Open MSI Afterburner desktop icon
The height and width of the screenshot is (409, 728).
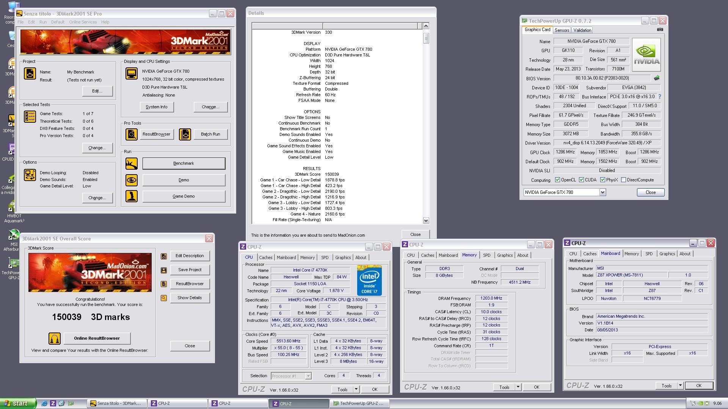pos(14,240)
